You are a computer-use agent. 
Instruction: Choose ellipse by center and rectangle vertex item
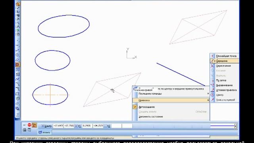[171, 89]
